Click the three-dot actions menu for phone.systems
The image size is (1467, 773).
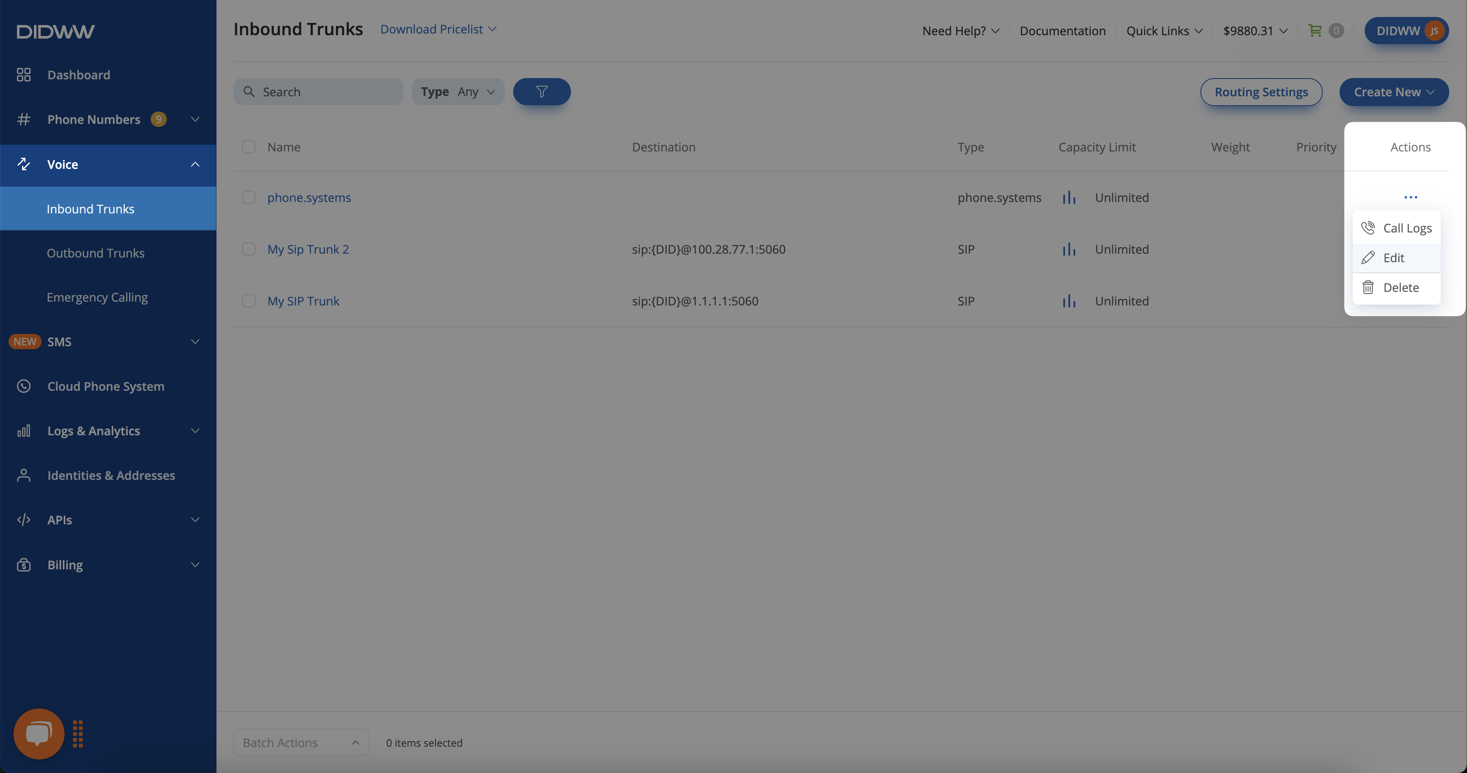(1411, 197)
